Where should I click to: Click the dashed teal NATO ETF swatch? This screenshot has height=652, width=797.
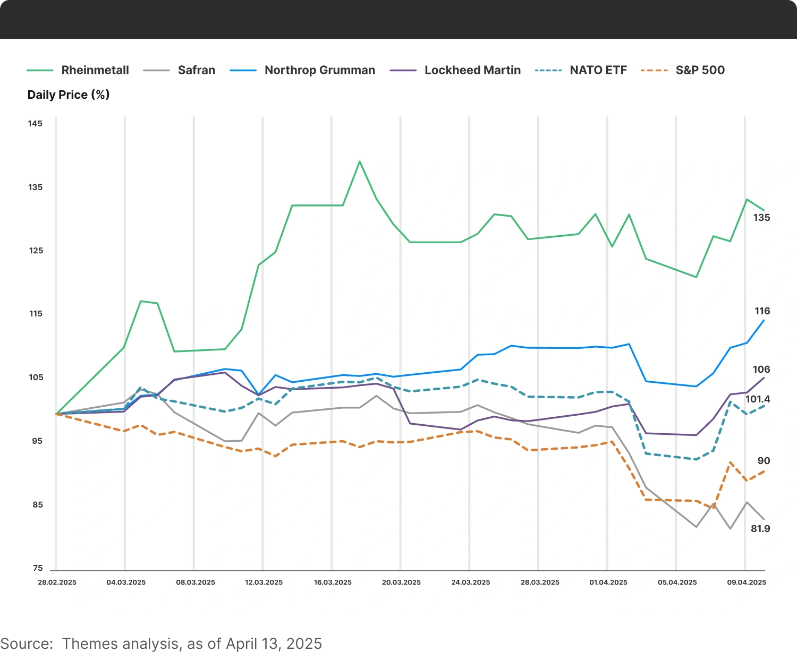548,70
